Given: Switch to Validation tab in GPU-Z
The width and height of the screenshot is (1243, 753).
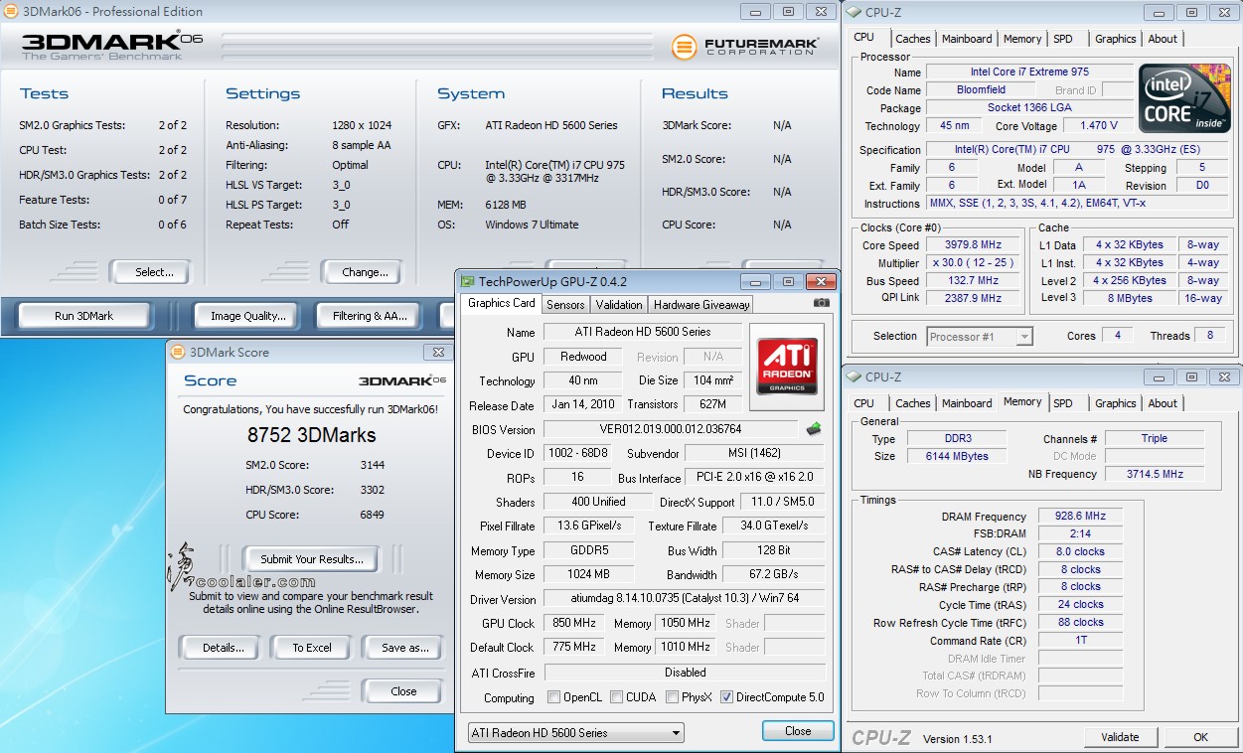Looking at the screenshot, I should point(619,305).
